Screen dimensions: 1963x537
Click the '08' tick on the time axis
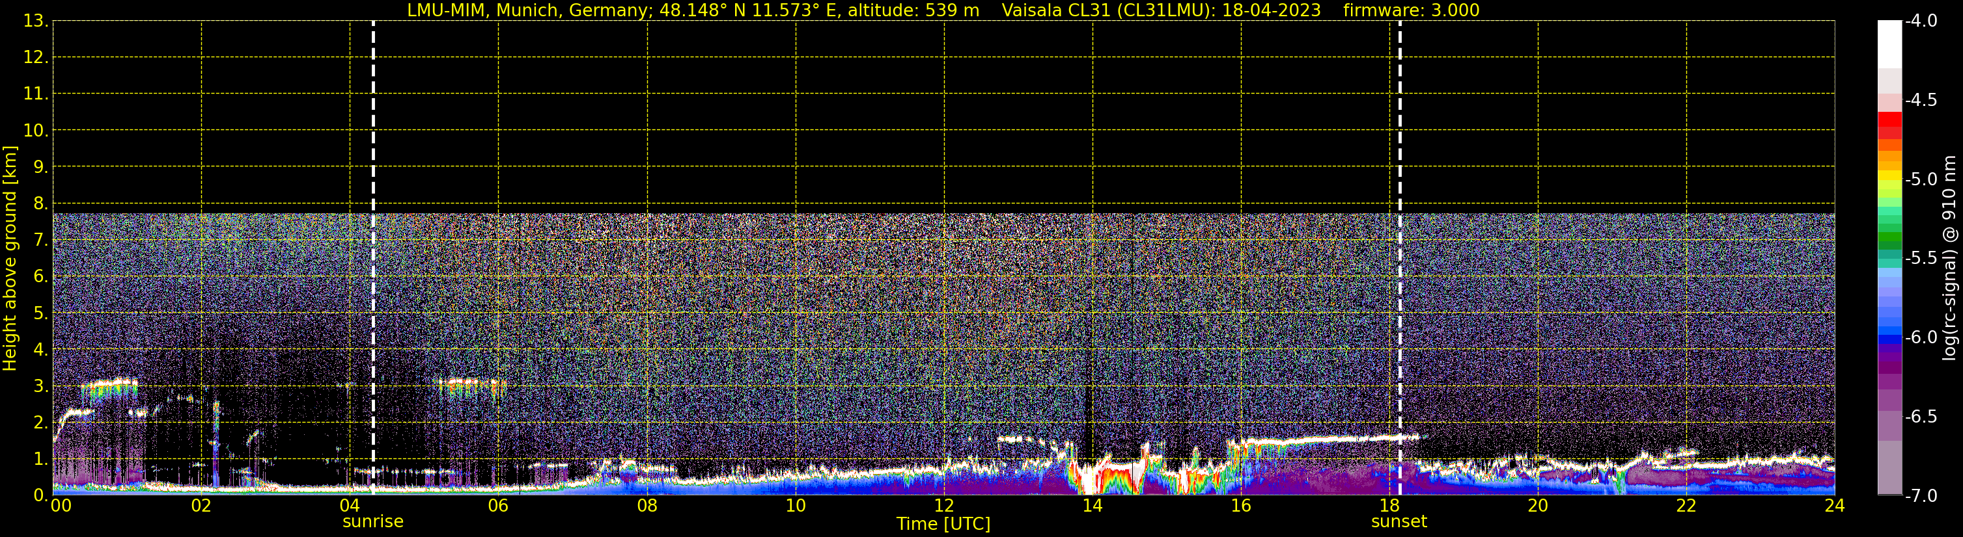[x=647, y=506]
